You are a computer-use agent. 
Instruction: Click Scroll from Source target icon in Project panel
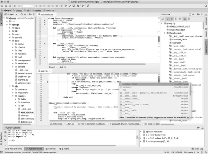coord(21,14)
